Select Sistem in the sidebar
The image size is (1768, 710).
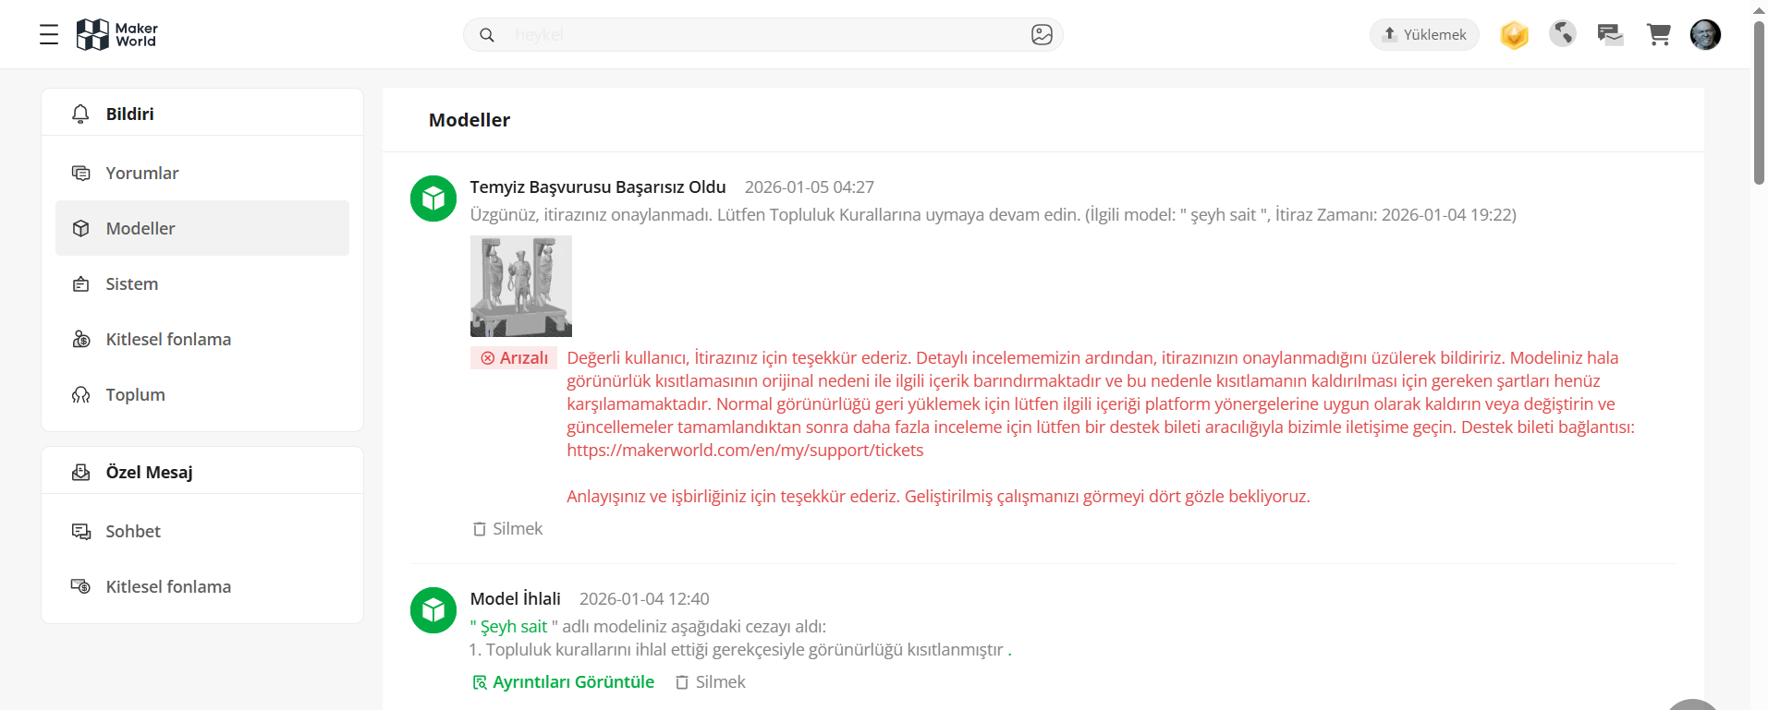click(x=132, y=283)
